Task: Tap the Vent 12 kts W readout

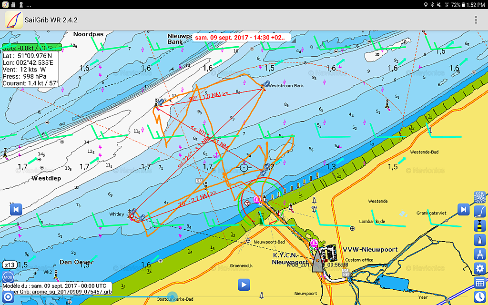Action: coord(24,70)
